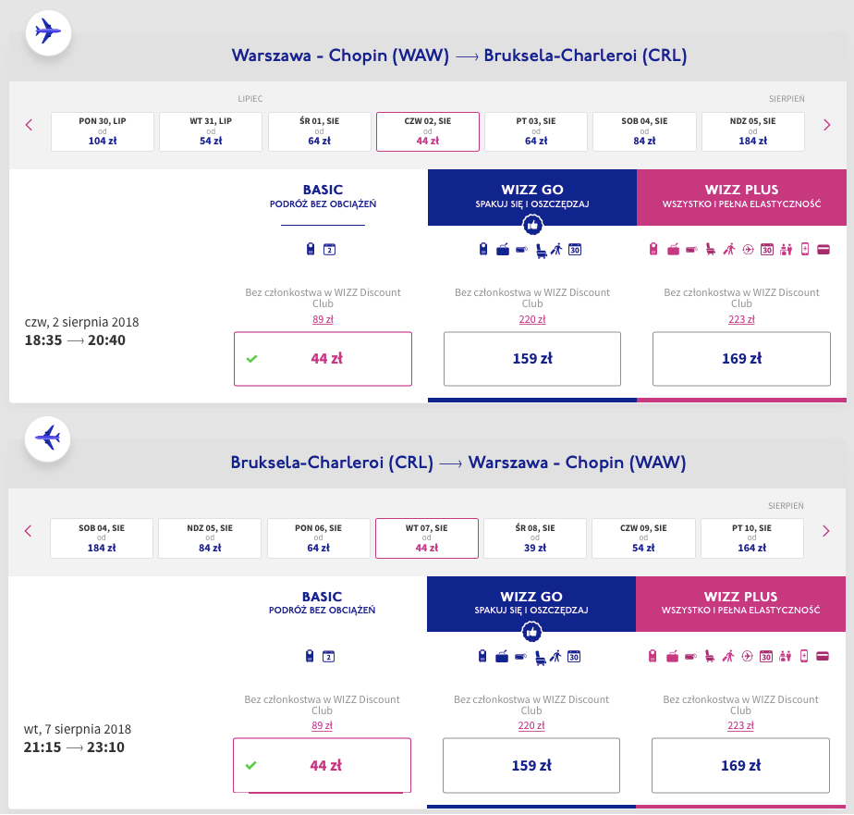The height and width of the screenshot is (815, 854).
Task: Open return WIZZ GO non-member price 220 zł link
Action: point(531,725)
